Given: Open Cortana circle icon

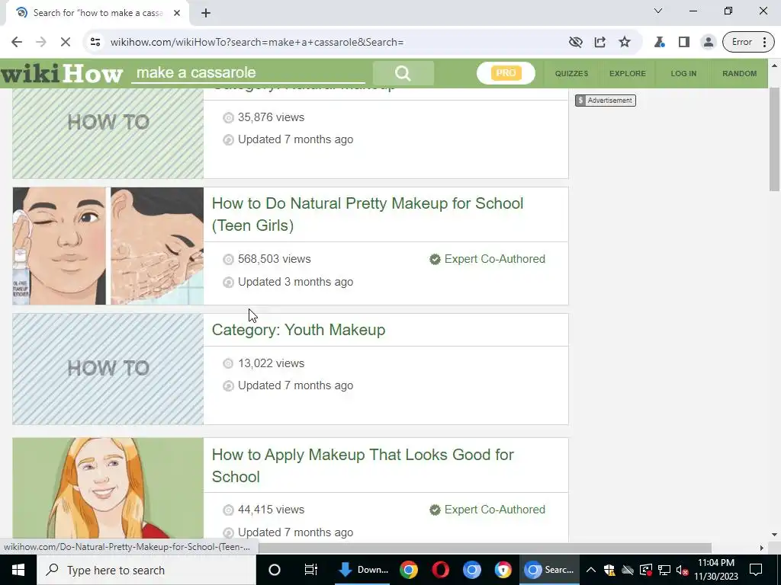Looking at the screenshot, I should [275, 570].
